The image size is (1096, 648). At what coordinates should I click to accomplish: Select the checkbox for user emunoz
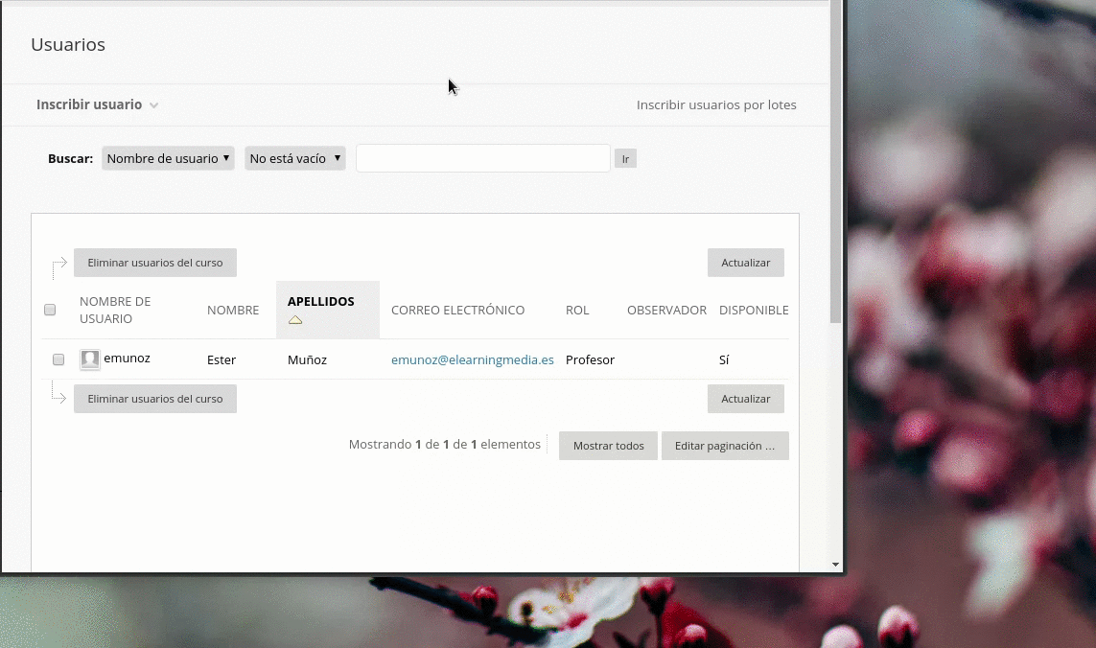coord(58,359)
